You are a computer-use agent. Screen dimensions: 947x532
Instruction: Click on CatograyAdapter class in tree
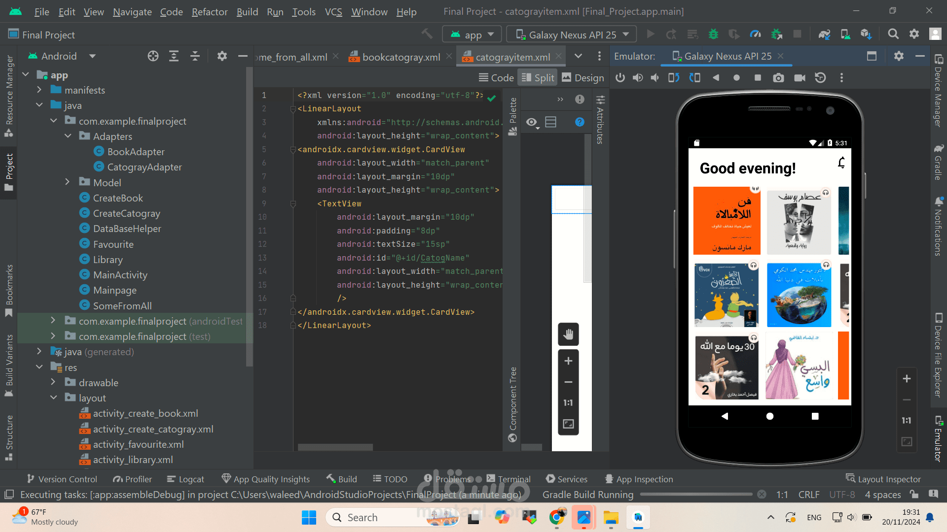[145, 167]
